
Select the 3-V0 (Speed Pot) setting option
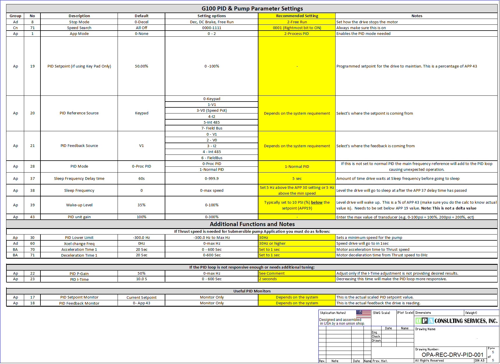point(212,111)
